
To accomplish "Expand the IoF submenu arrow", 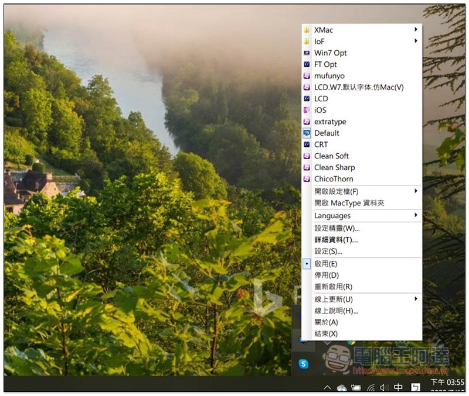I will coord(416,41).
